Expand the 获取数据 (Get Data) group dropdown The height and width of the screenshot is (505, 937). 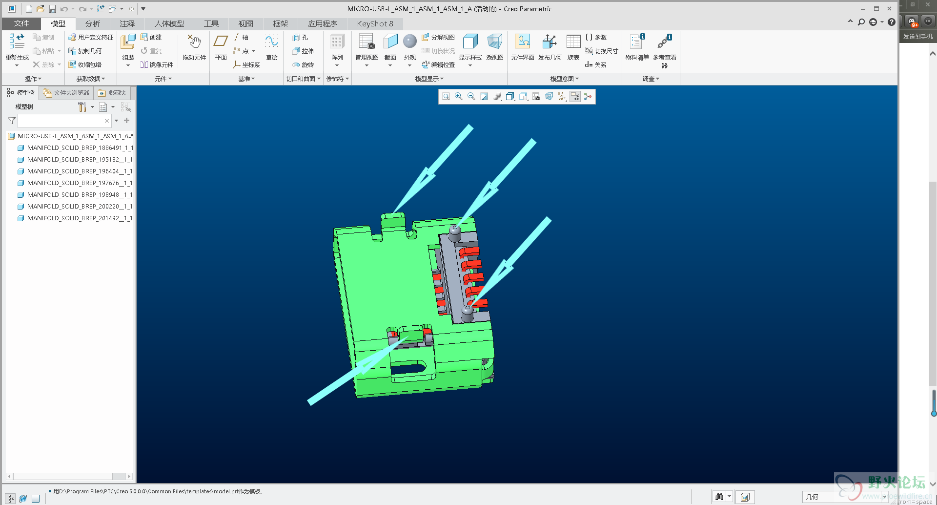(x=91, y=79)
